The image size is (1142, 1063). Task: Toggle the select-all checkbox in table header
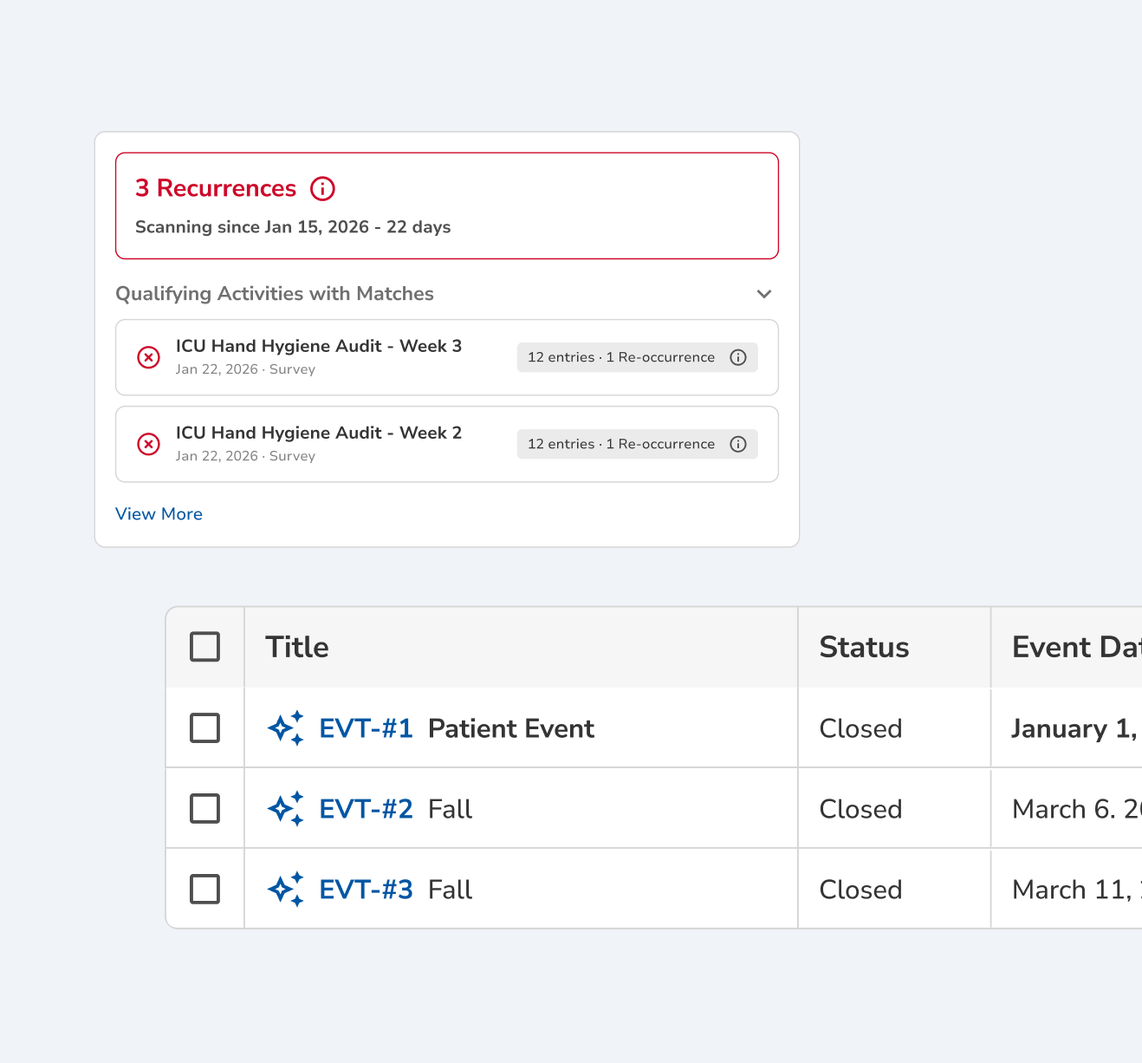click(x=204, y=647)
